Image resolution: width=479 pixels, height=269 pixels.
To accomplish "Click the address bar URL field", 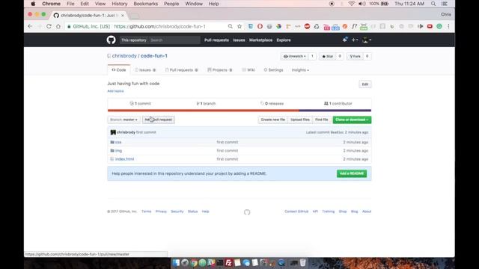I will click(159, 27).
